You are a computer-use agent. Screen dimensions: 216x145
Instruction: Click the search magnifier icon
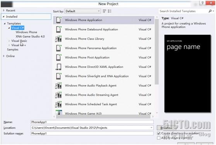210,11
